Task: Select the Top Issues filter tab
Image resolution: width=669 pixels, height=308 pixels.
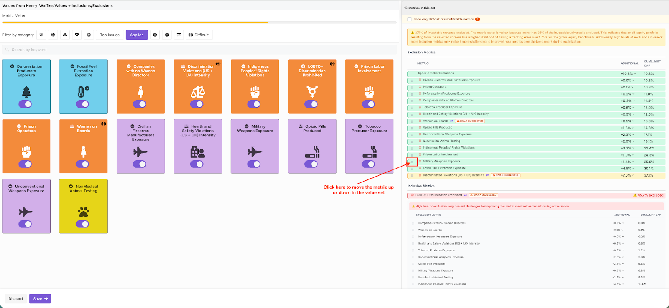Action: [110, 35]
